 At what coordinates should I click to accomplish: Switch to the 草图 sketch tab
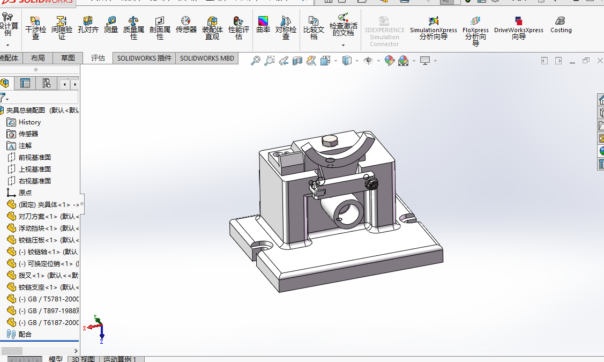(68, 58)
